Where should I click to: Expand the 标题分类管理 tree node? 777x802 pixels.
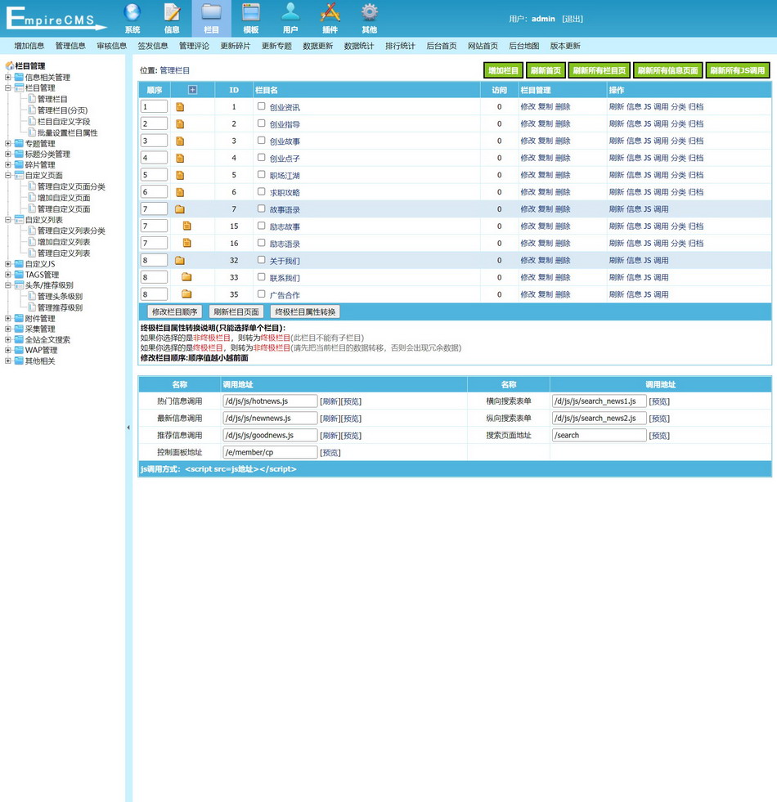7,154
